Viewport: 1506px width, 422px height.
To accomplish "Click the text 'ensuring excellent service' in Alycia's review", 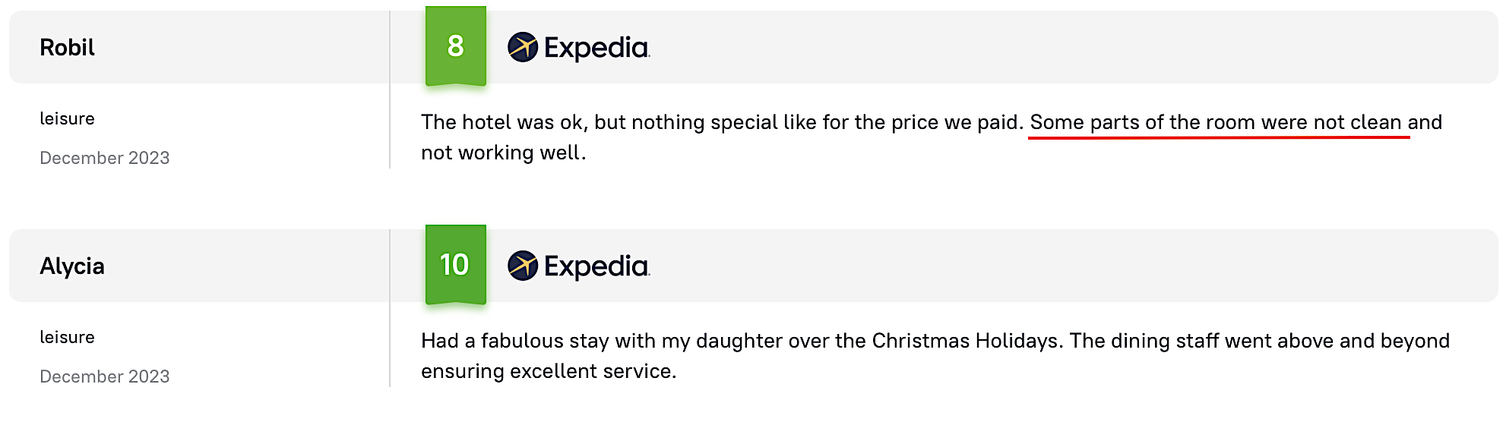I will point(548,372).
